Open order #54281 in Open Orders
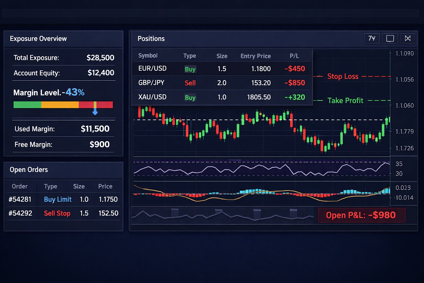The image size is (424, 283). (20, 199)
